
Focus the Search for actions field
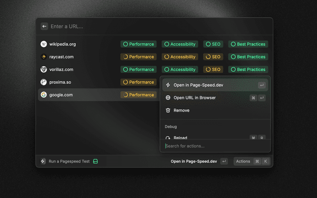[x=215, y=146]
